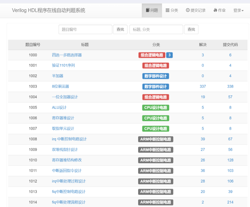Open problem 四选一多路选择器
This screenshot has height=207, width=250.
(66, 55)
